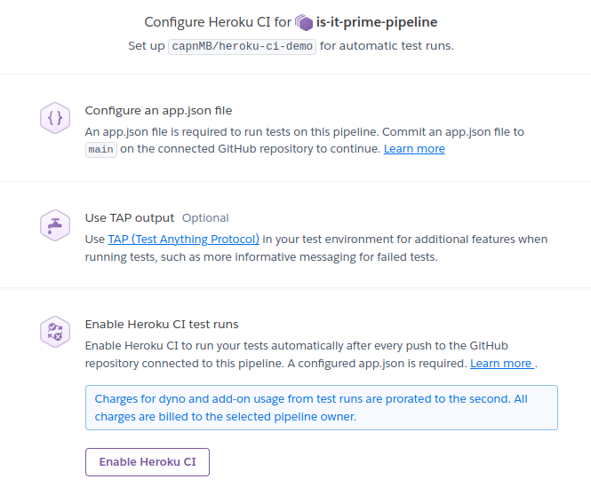Click the capnMB/heroku-ci-demo repository label
This screenshot has height=495, width=591.
coord(242,46)
